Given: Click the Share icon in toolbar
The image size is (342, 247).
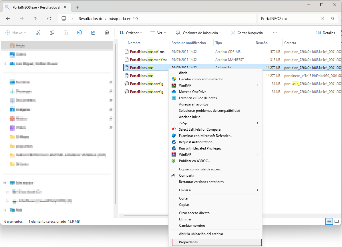Looking at the screenshot, I should click(x=93, y=33).
